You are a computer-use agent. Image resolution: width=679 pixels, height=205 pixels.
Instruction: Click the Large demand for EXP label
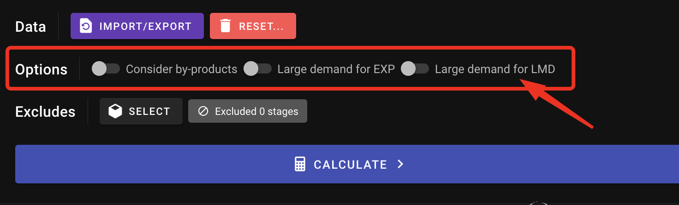(x=336, y=69)
